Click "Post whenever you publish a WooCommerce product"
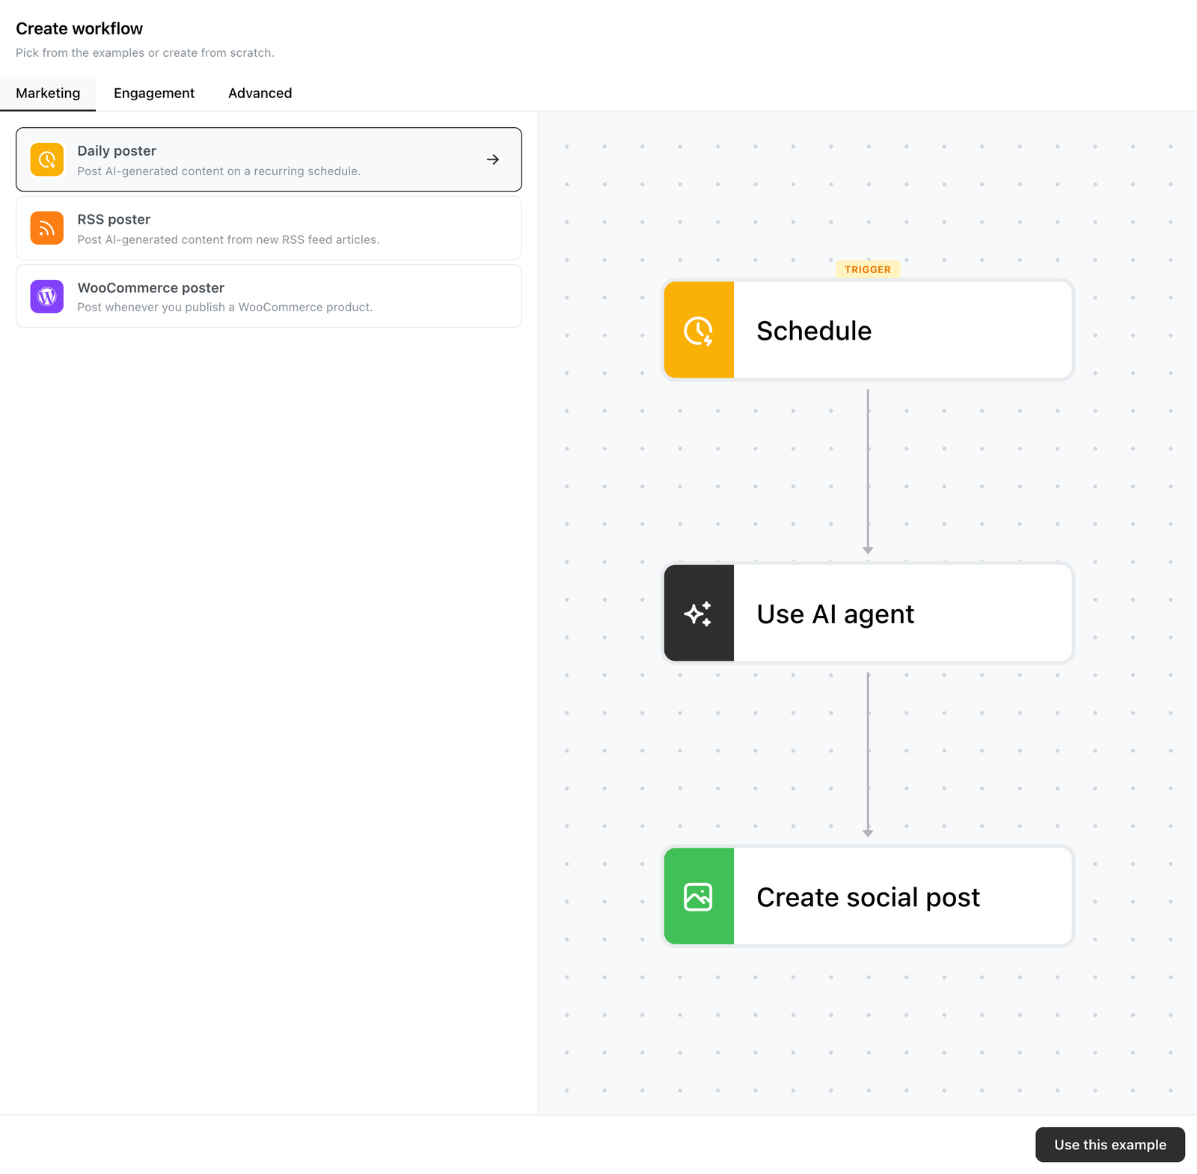This screenshot has height=1174, width=1197. tap(225, 307)
